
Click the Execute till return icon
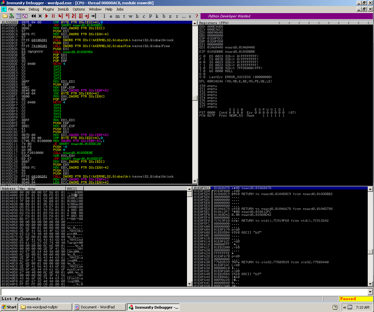[x=87, y=16]
